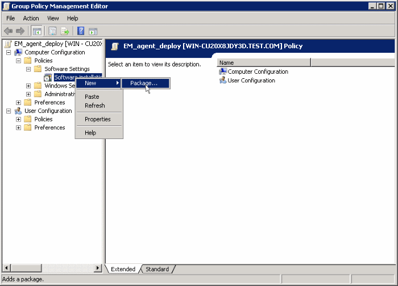398x286 pixels.
Task: Click the Back arrow toolbar icon
Action: click(9, 31)
